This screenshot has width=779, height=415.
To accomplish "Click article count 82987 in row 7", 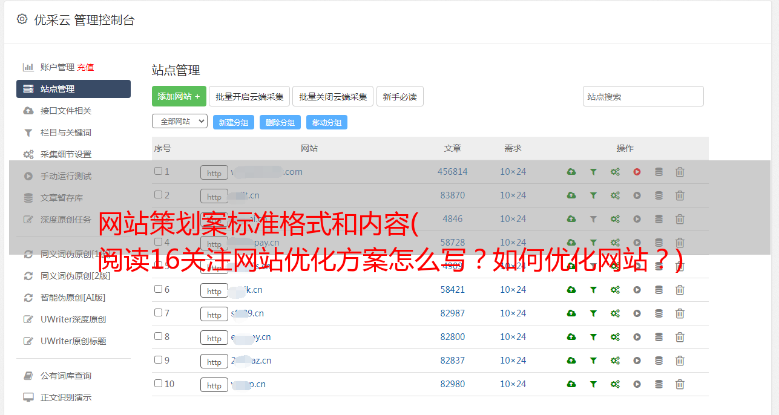I will tap(453, 313).
